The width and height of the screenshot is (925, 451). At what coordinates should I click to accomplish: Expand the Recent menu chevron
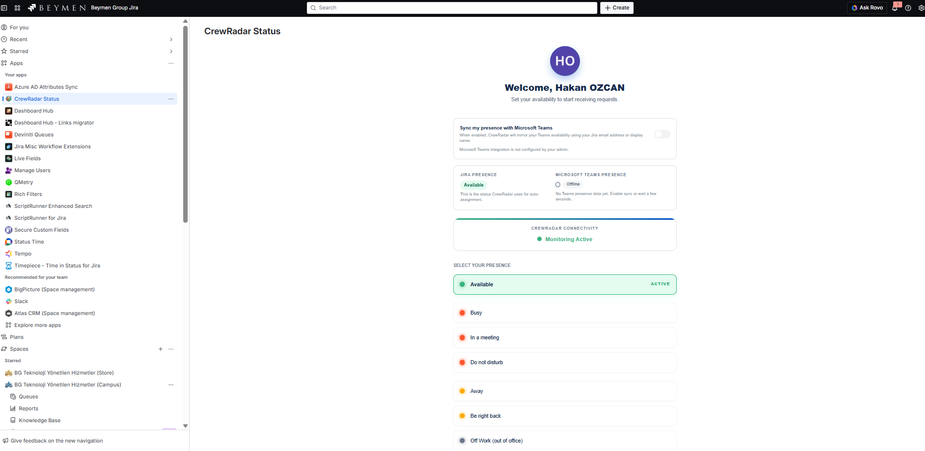[x=171, y=39]
